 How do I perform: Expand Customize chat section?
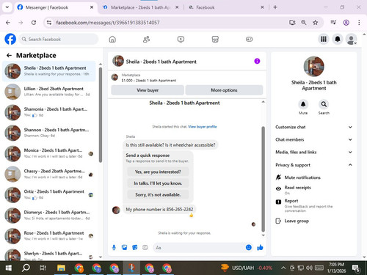click(314, 127)
